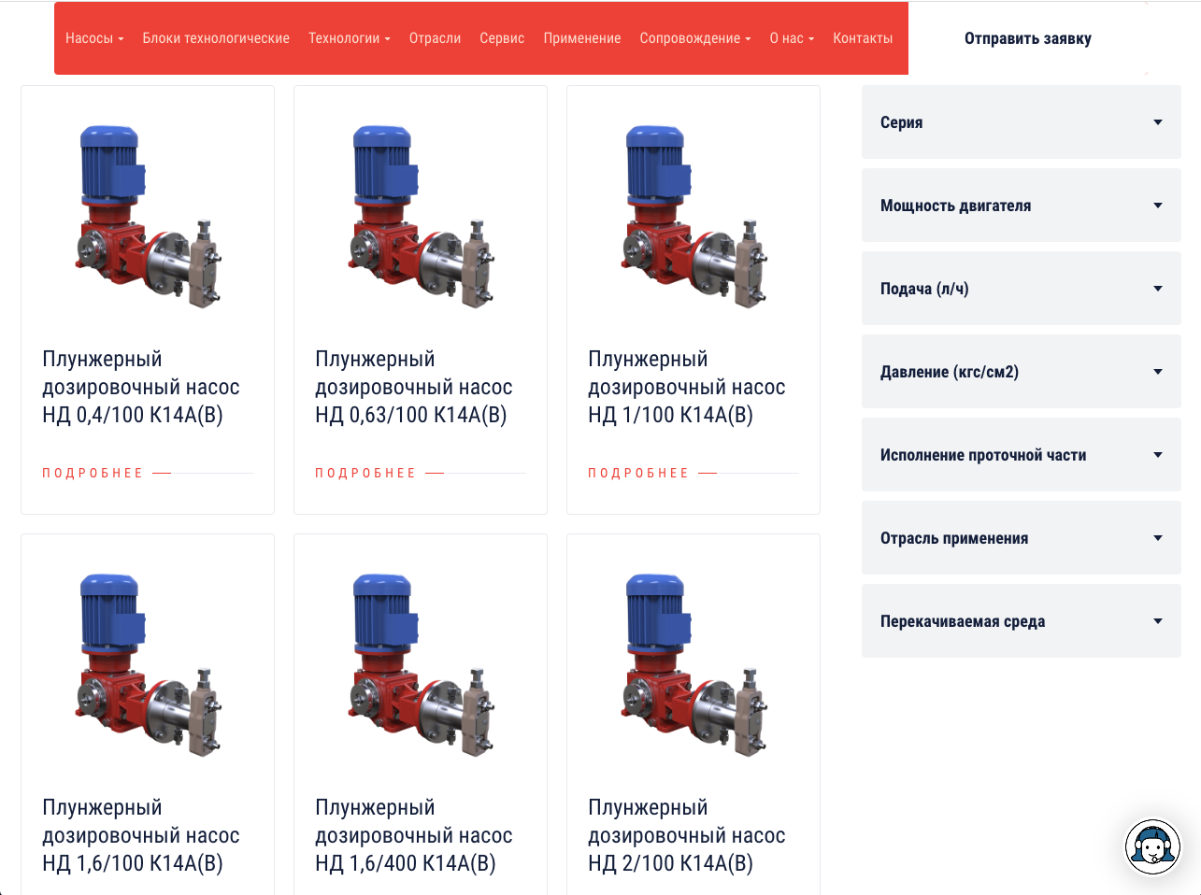
Task: Click title Плунжерный дозировочный насос НД 1,6/100
Action: click(x=141, y=835)
